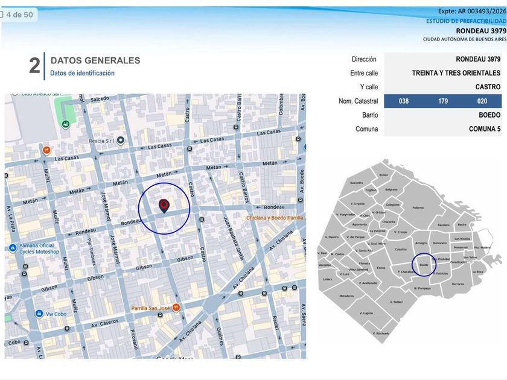Viewport: 507px width, 380px height.
Task: Click the 'Av. Sáenz' street label
Action: pos(303,315)
